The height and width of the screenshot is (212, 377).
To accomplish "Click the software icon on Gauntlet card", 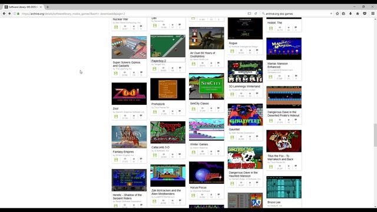I will [232, 137].
